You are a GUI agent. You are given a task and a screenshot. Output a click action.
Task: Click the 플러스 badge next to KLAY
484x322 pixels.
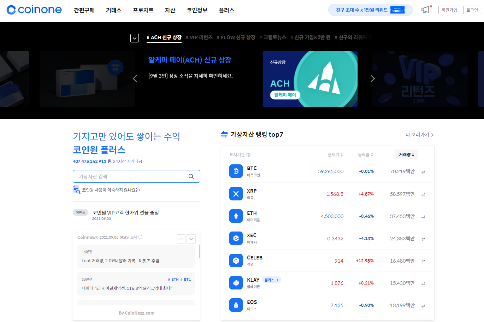(x=272, y=280)
